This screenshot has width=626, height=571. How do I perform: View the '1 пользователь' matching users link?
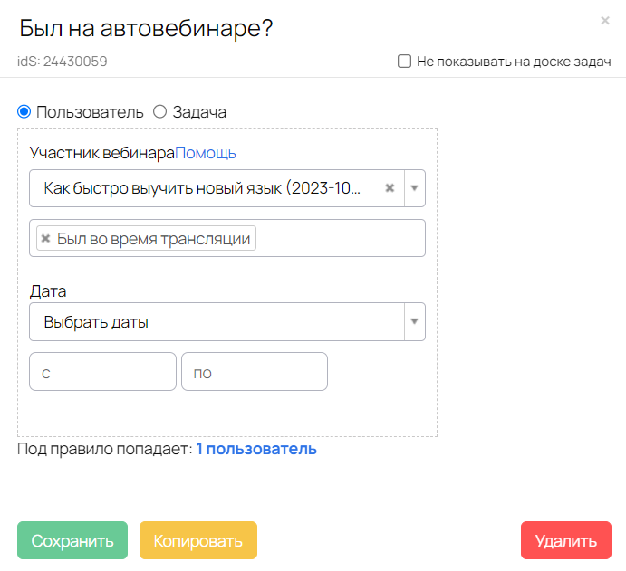[256, 449]
